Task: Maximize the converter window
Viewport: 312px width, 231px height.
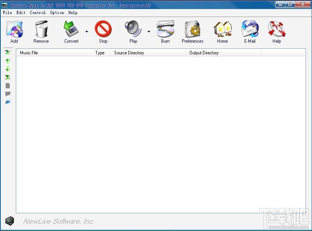Action: click(290, 5)
